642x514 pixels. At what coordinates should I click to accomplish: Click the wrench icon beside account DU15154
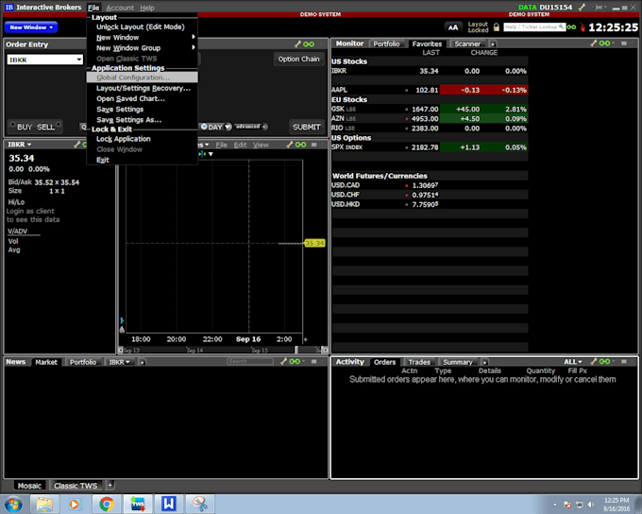click(x=582, y=7)
